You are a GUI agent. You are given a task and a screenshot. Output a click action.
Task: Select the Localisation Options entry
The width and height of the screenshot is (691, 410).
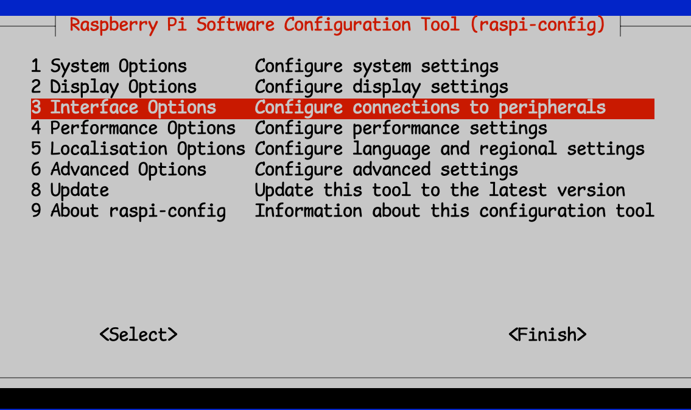(x=138, y=149)
